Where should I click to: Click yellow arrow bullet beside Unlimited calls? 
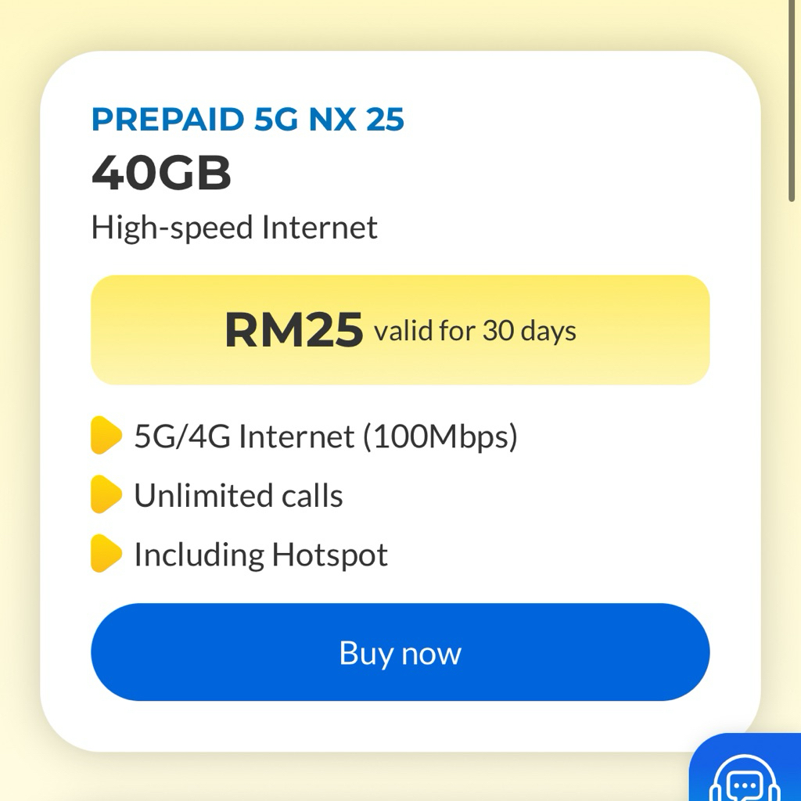click(106, 495)
